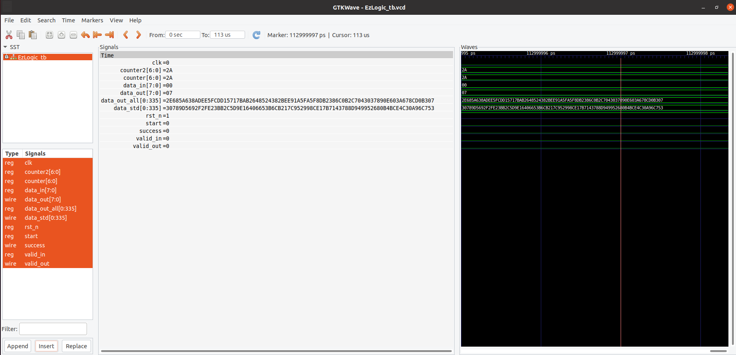Expand the EzLogic_tb tree node
This screenshot has width=736, height=355.
pyautogui.click(x=6, y=57)
